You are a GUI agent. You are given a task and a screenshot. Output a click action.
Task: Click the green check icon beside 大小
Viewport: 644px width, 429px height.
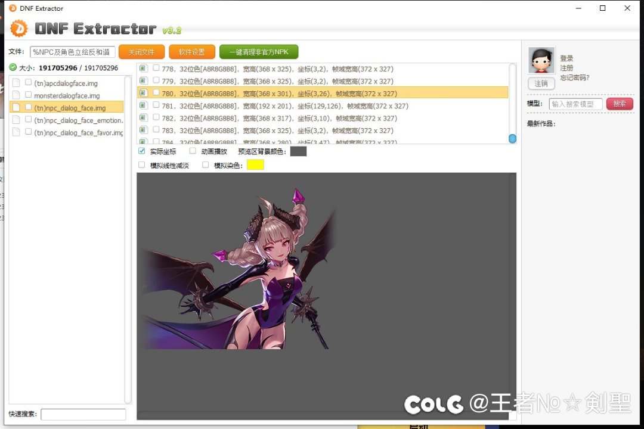pyautogui.click(x=13, y=67)
